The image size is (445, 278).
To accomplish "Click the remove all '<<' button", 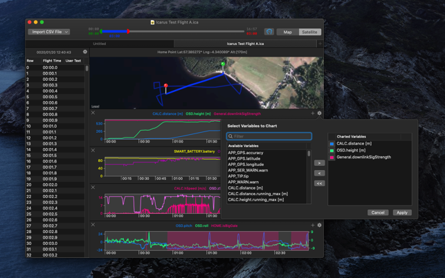I will (319, 183).
